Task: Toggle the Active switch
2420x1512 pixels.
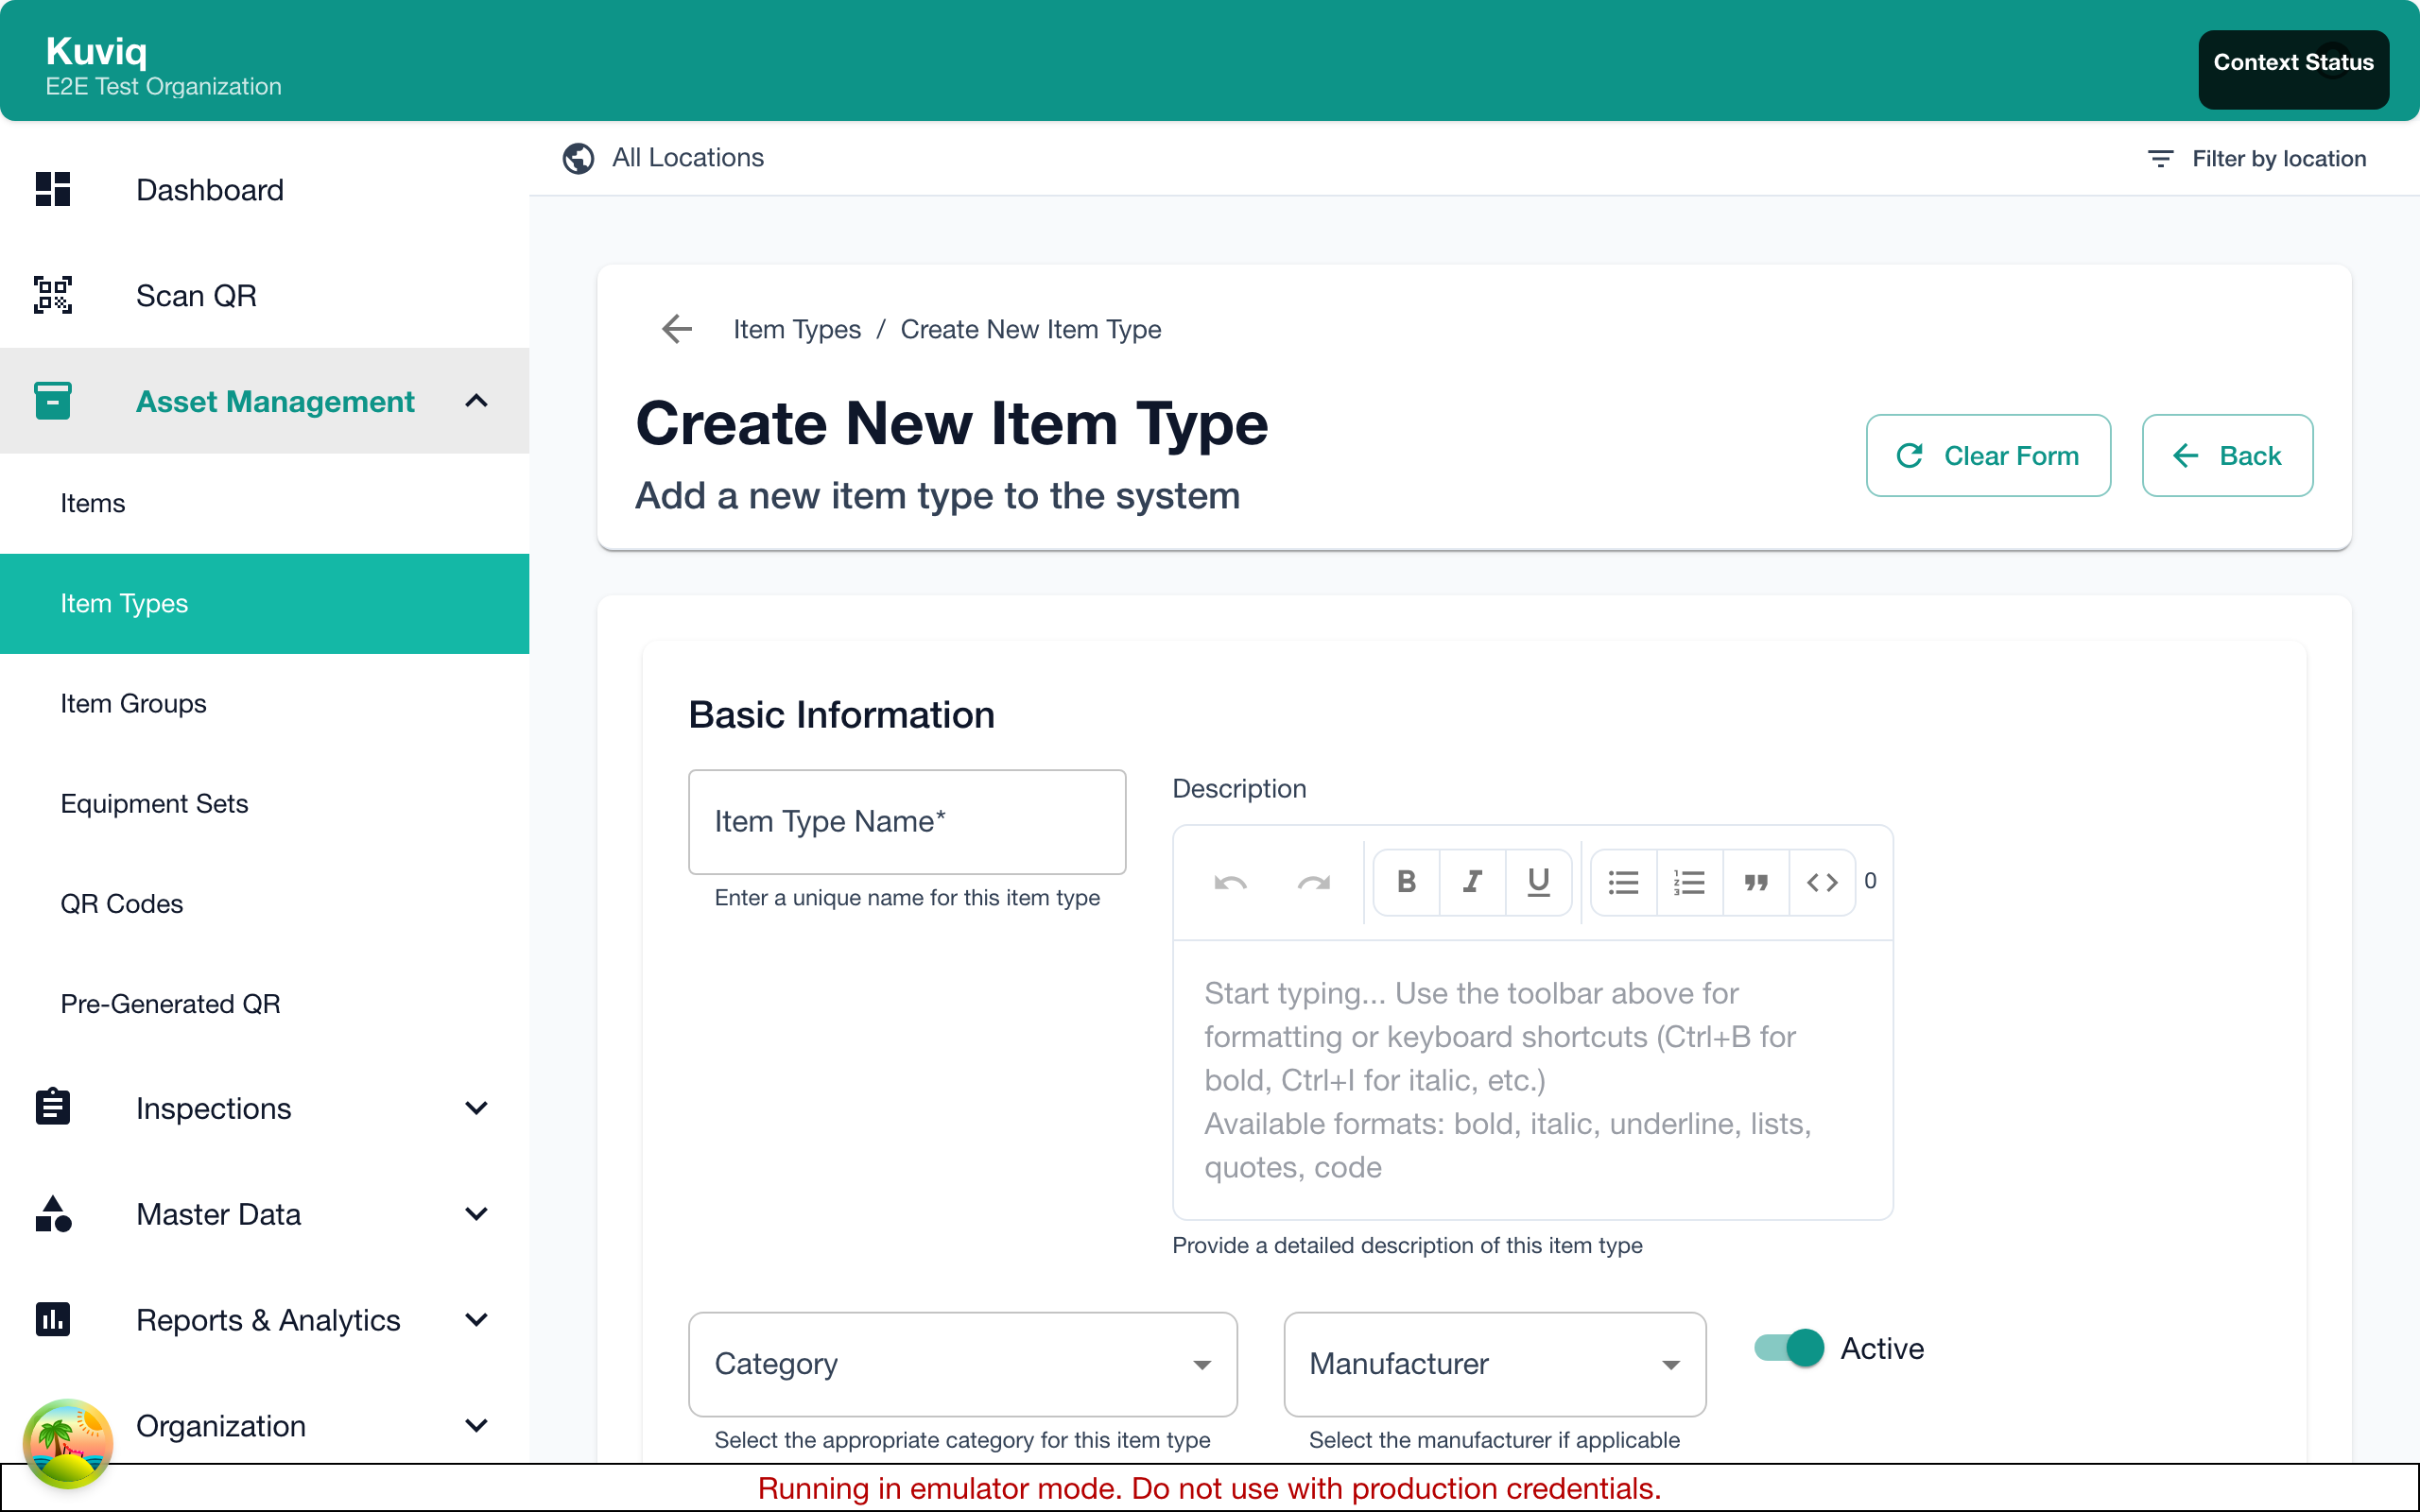Action: tap(1789, 1348)
